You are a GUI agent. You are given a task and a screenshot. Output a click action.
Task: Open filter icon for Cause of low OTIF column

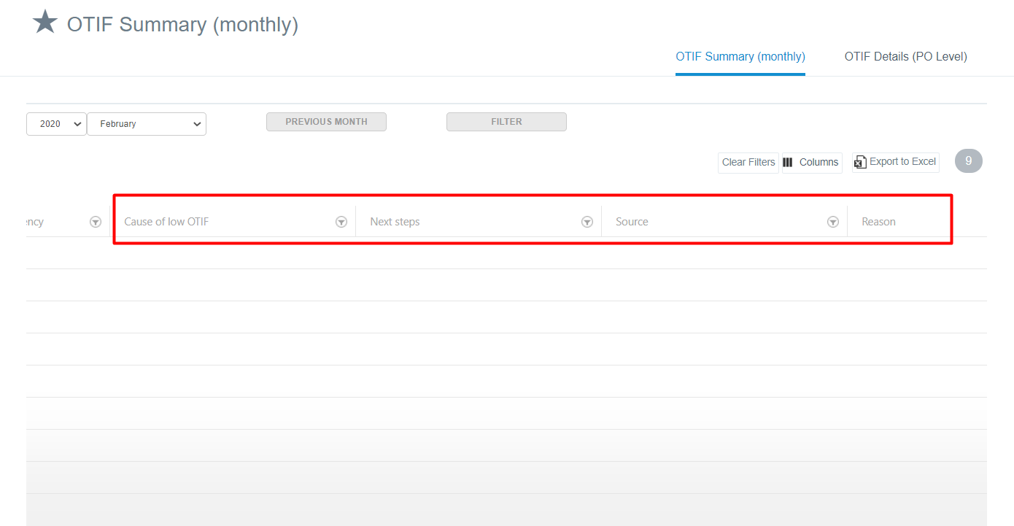(341, 222)
